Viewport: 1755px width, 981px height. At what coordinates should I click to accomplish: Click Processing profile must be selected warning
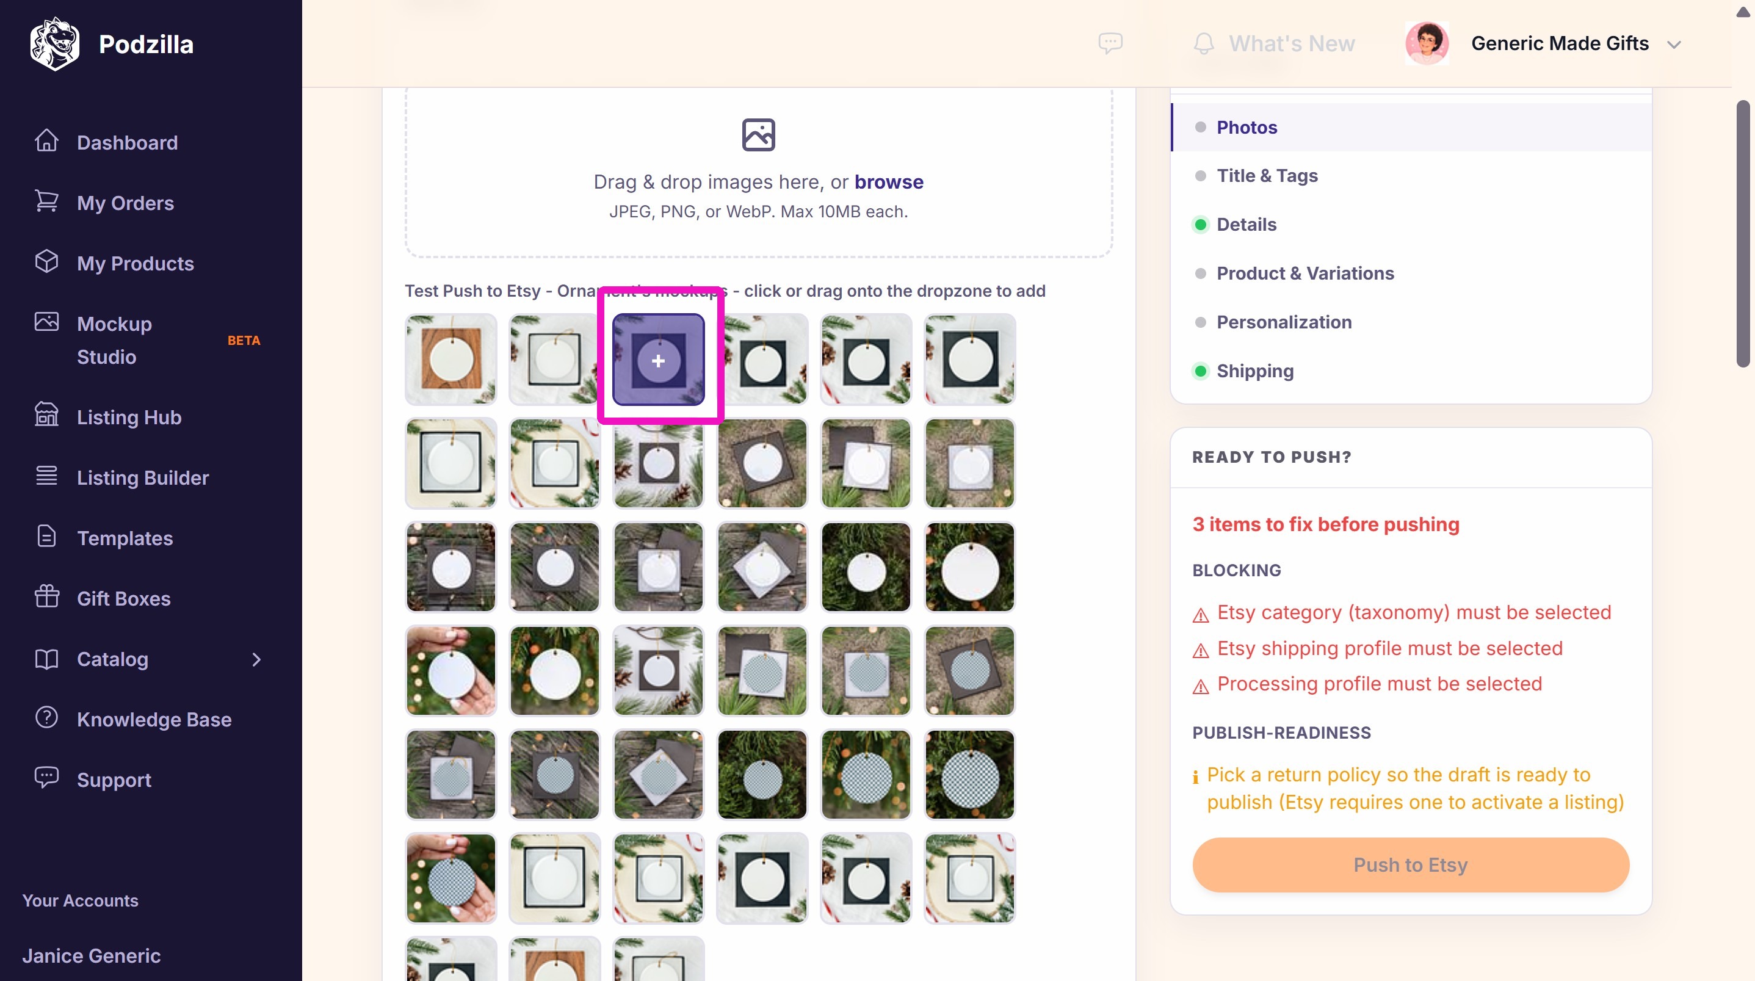coord(1380,684)
